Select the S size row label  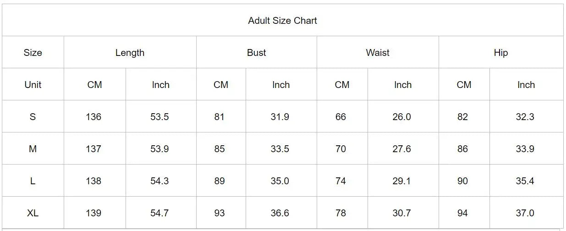point(33,117)
